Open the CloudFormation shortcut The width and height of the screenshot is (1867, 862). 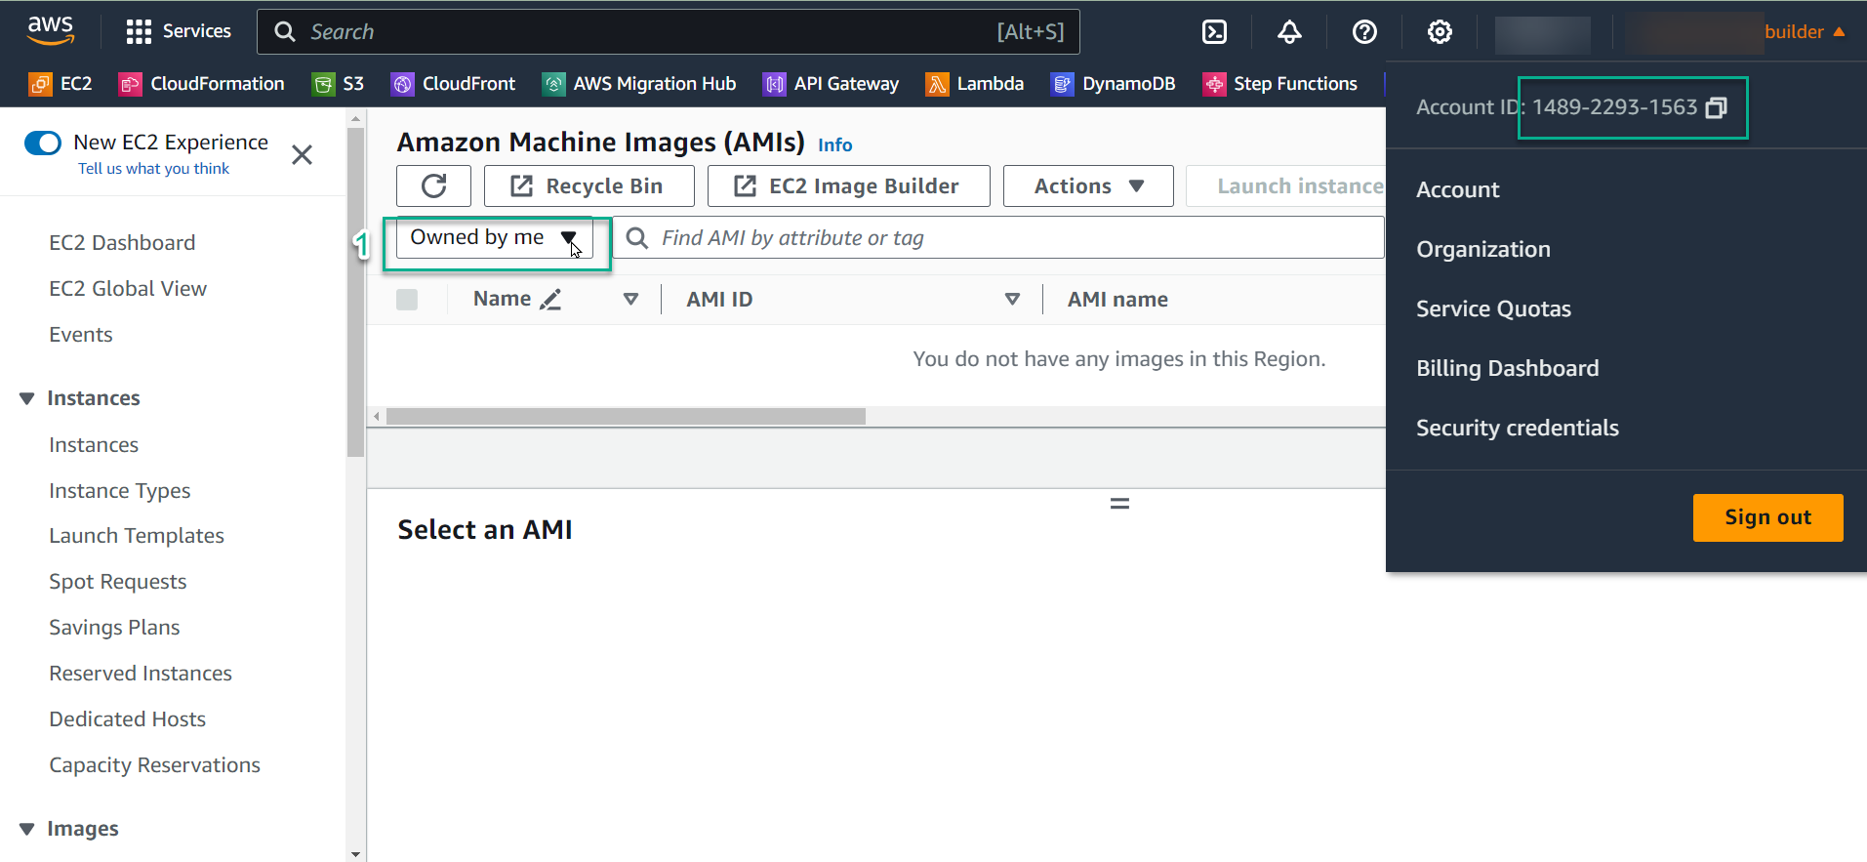(x=202, y=84)
